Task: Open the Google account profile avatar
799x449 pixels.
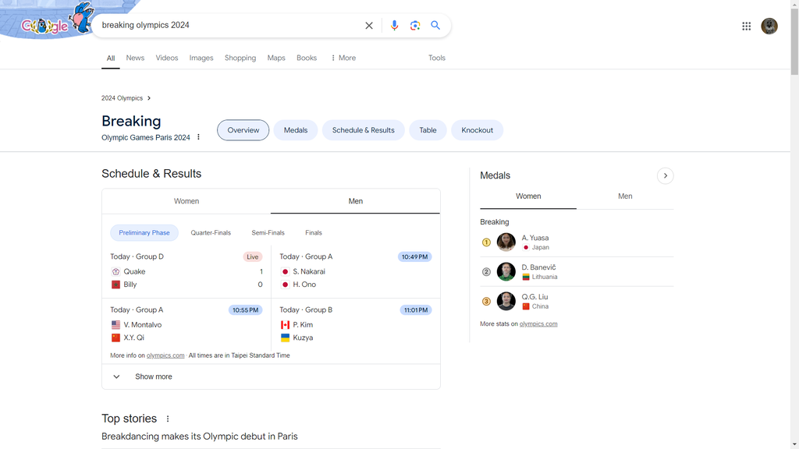Action: click(x=769, y=26)
